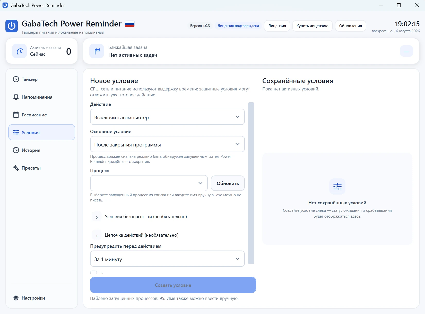Open the Предупредить перед действием dropdown
The width and height of the screenshot is (425, 314).
[167, 259]
